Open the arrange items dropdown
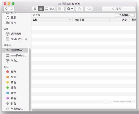The width and height of the screenshot is (139, 114). (x=60, y=9)
